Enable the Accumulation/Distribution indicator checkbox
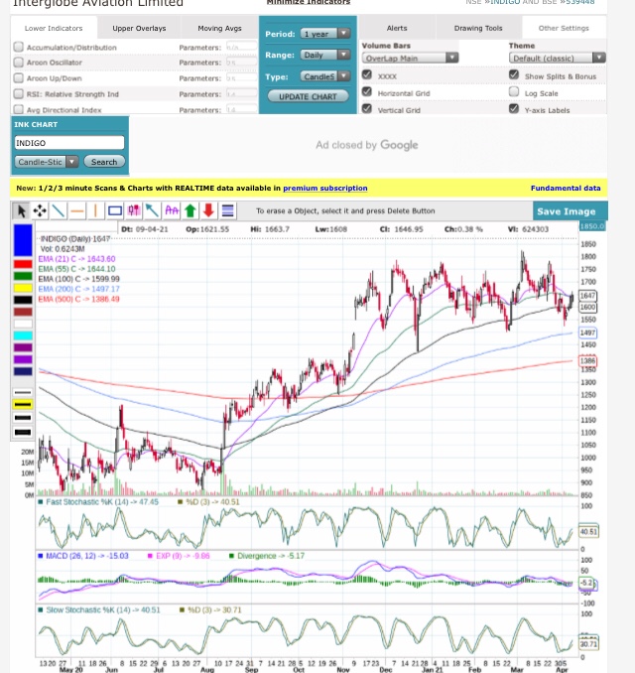The image size is (635, 673). point(19,47)
